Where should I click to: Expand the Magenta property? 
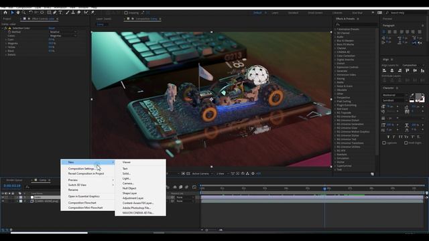click(6, 44)
